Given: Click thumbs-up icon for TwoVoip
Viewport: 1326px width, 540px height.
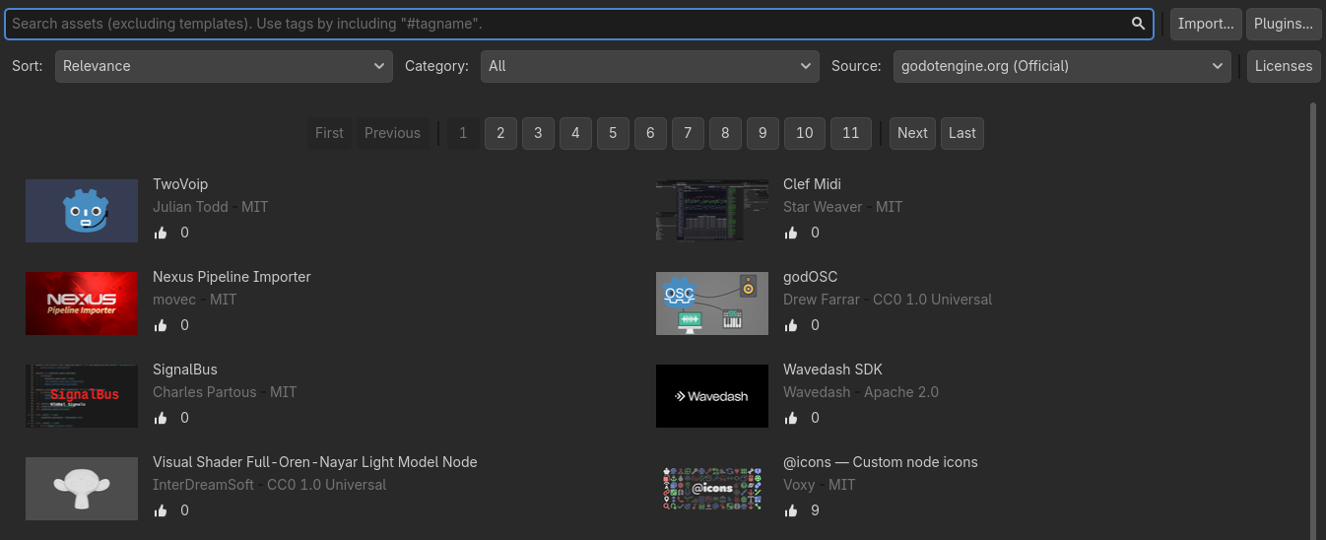Looking at the screenshot, I should pyautogui.click(x=161, y=234).
